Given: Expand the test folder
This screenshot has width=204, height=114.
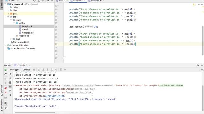Looking at the screenshot, I should tap(11, 39).
